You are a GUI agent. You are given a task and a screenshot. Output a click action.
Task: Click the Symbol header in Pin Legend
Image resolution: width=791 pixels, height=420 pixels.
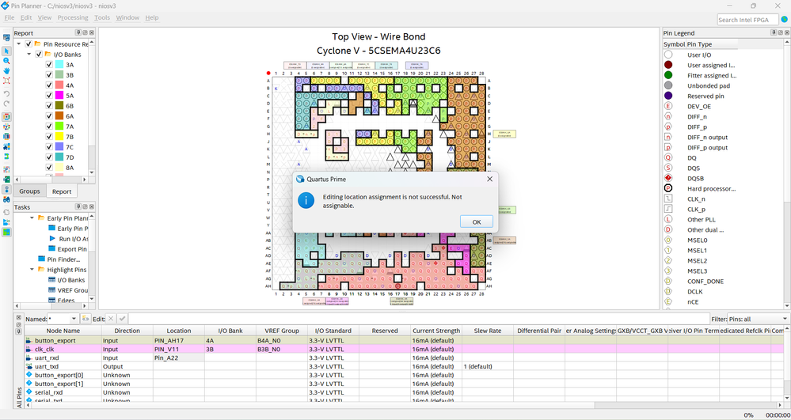(x=675, y=44)
